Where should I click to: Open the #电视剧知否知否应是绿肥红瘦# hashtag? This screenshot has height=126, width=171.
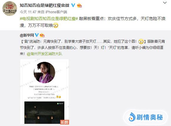click(x=49, y=19)
